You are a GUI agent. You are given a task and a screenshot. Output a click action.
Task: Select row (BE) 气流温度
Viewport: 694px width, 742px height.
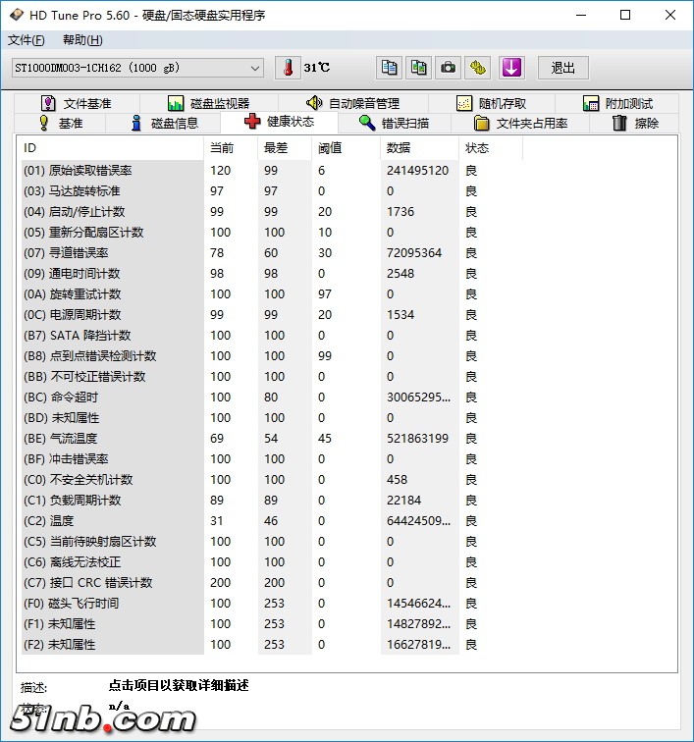click(272, 438)
